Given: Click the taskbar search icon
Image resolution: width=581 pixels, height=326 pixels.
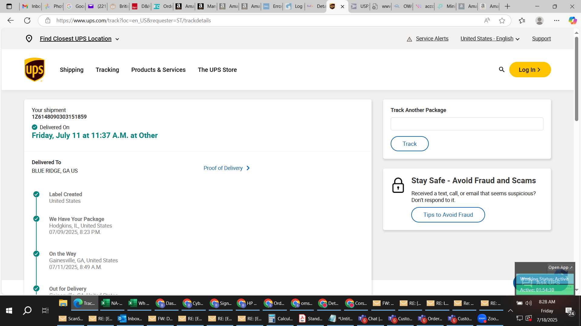Looking at the screenshot, I should (27, 311).
